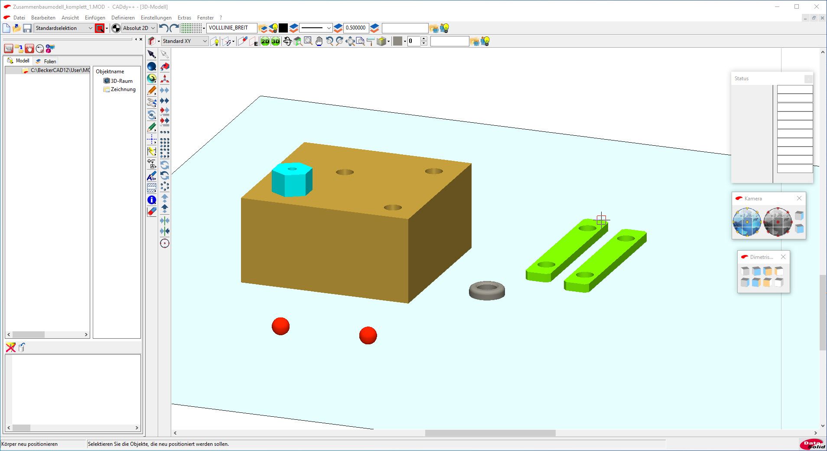827x451 pixels.
Task: Close the Dimetris view panel
Action: tap(783, 257)
